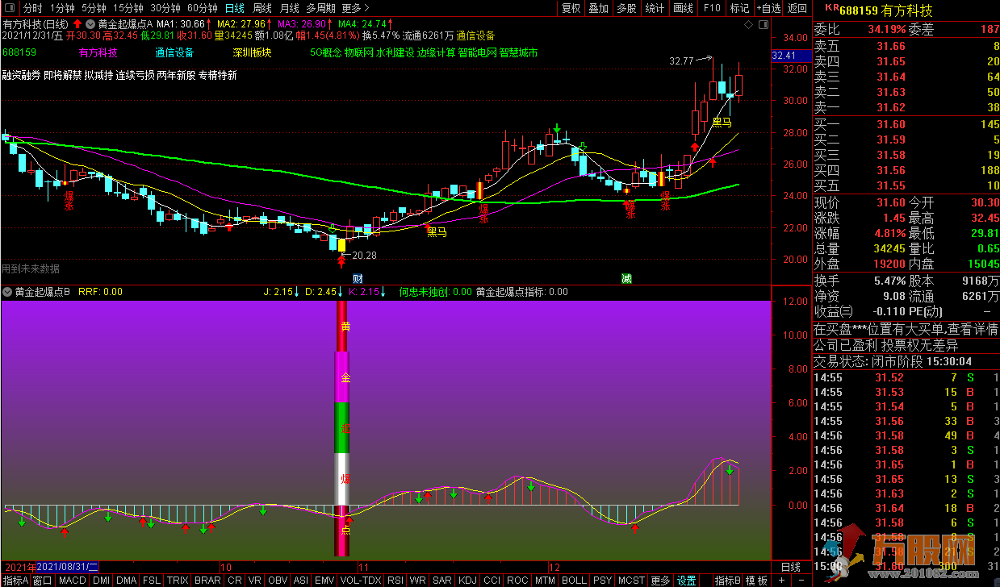
Task: Click the 在买盘***位置有大买单 notice
Action: (906, 330)
